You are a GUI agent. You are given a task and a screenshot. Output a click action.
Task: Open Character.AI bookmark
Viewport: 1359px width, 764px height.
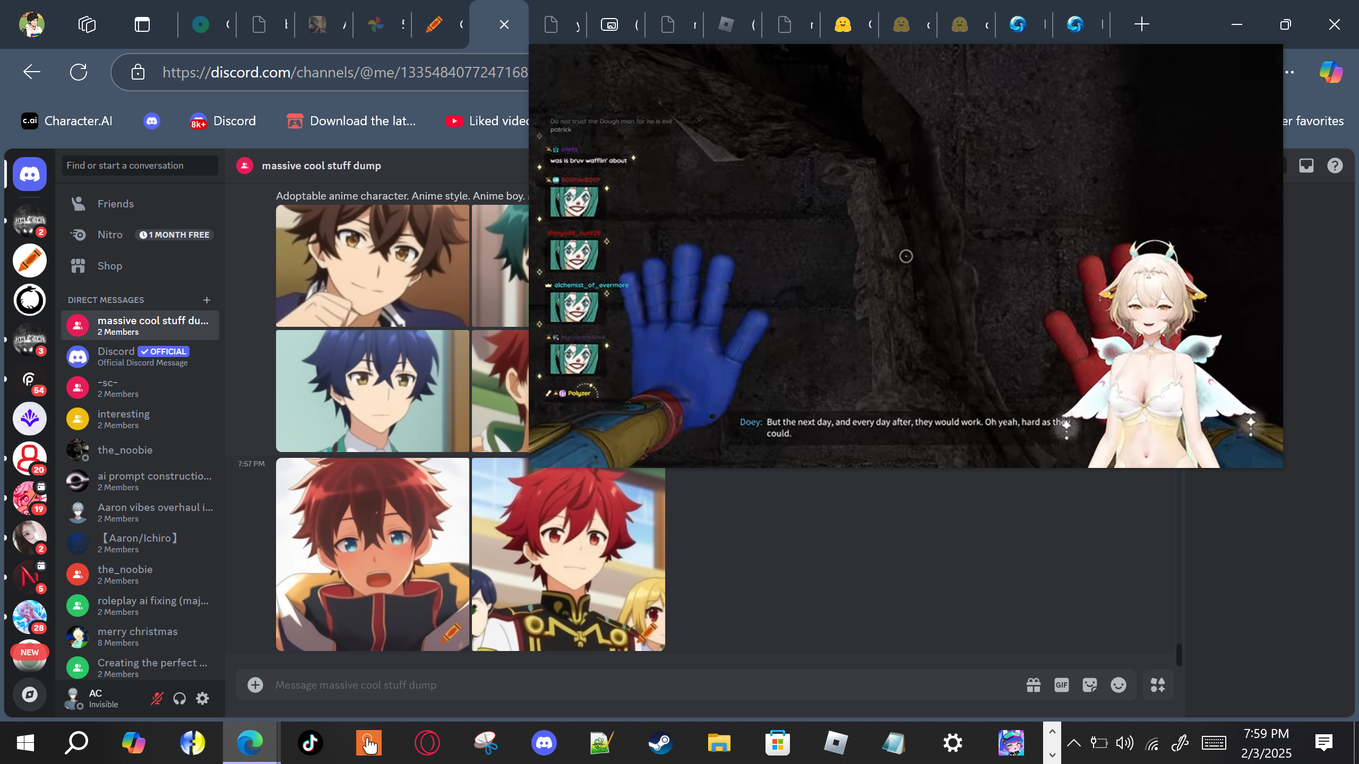coord(67,121)
